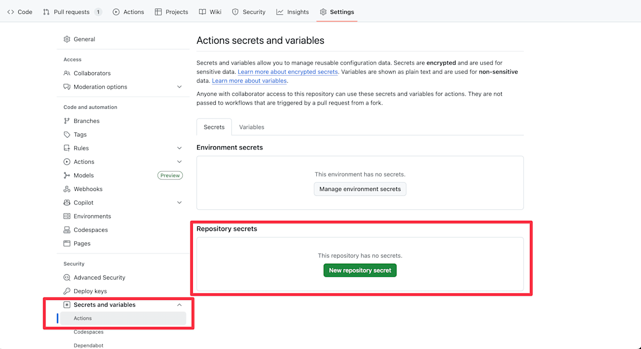The width and height of the screenshot is (641, 349).
Task: Click the Copilot icon in sidebar
Action: tap(67, 203)
